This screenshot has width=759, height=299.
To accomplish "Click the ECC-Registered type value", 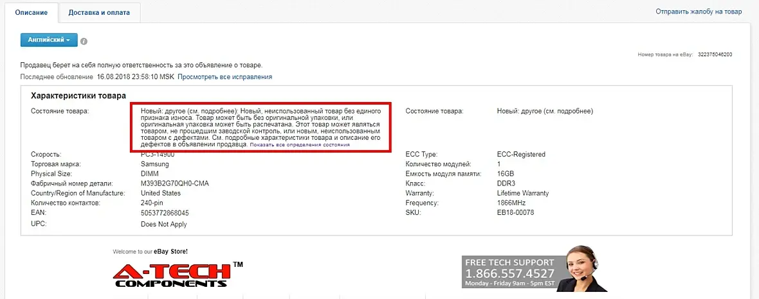I will click(x=521, y=155).
